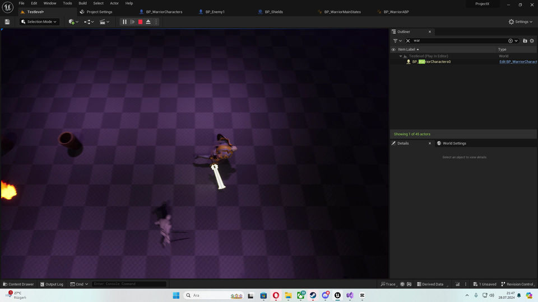Click the trace snapshot camera icon
This screenshot has height=302, width=538.
[409, 284]
